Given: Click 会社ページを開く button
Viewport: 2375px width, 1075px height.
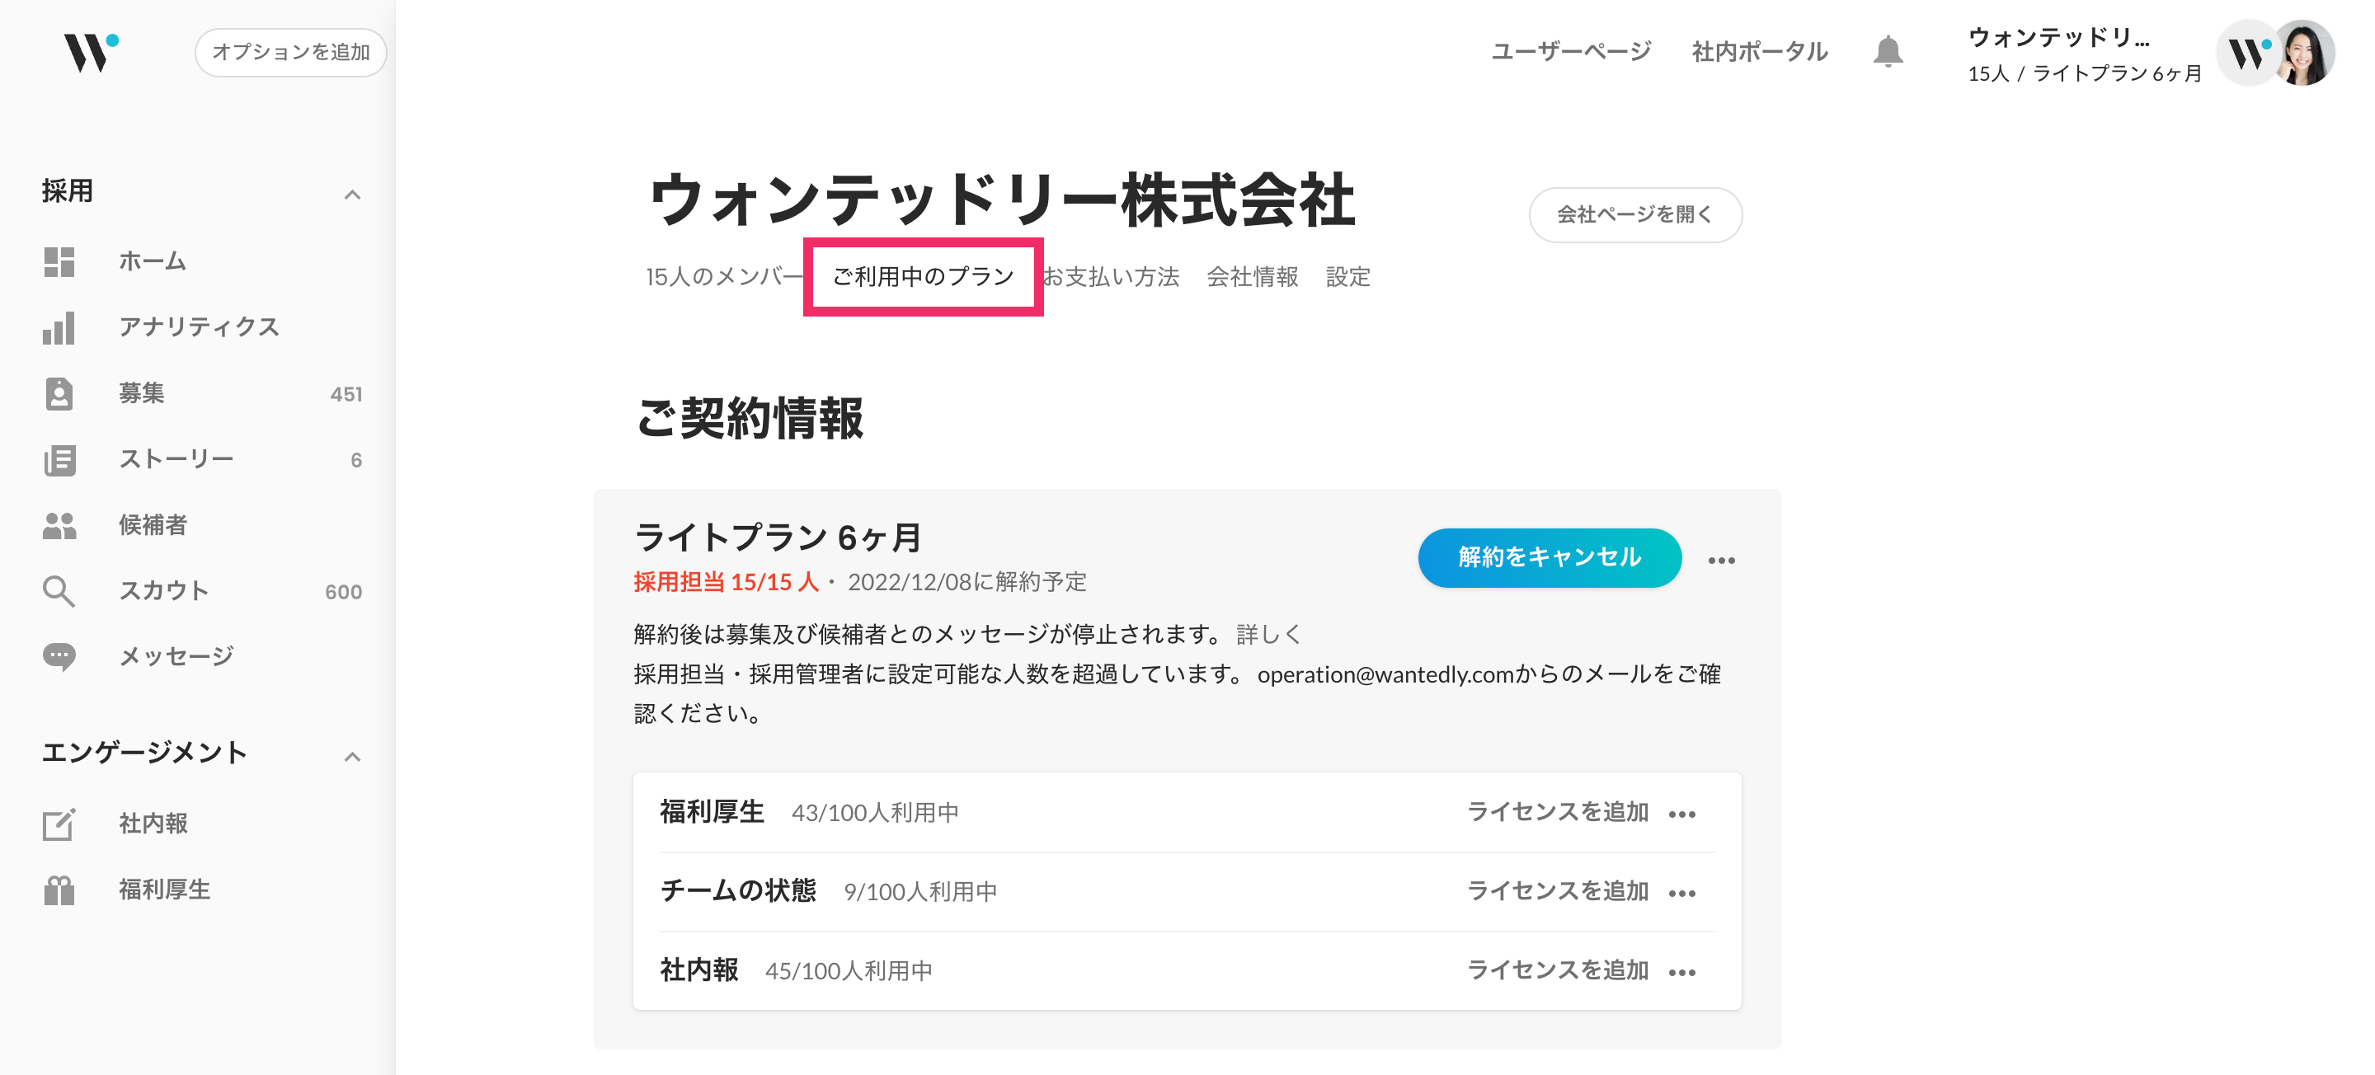Looking at the screenshot, I should [x=1634, y=215].
